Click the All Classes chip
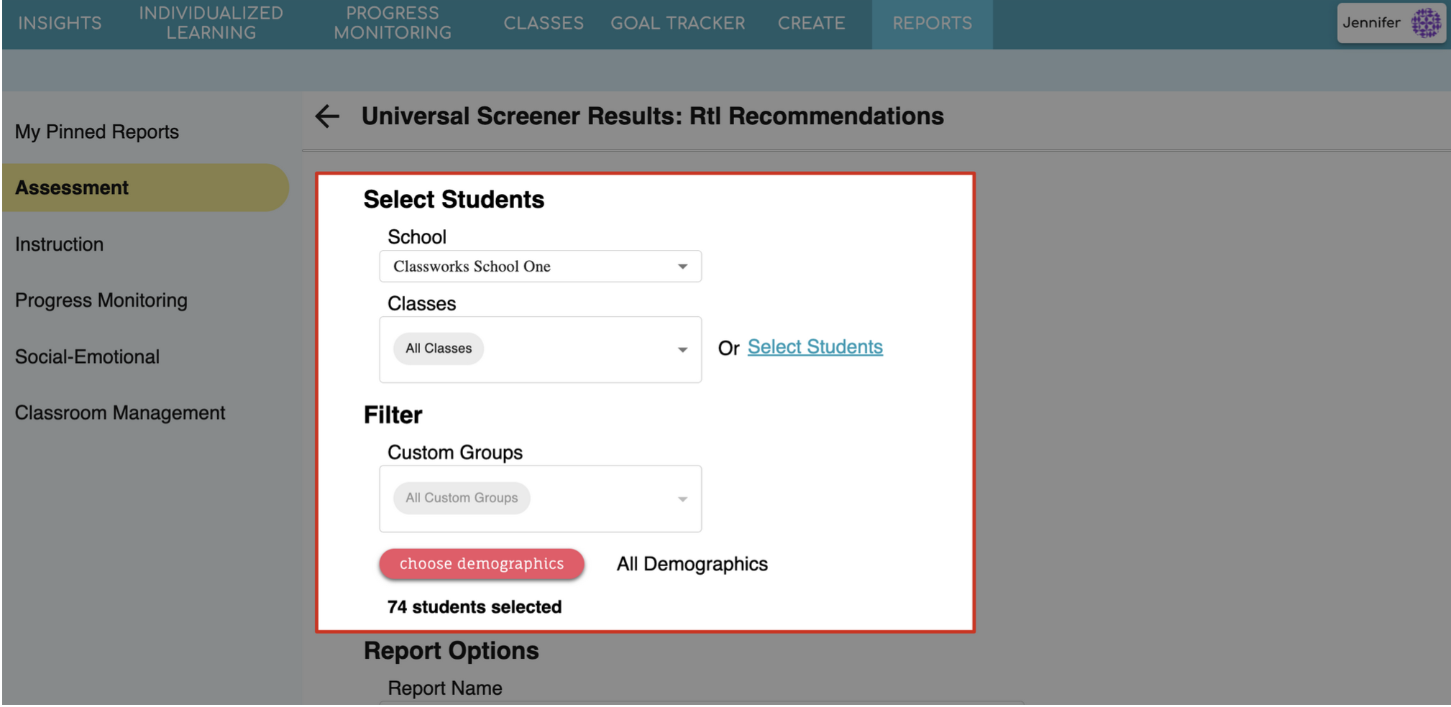 [438, 348]
